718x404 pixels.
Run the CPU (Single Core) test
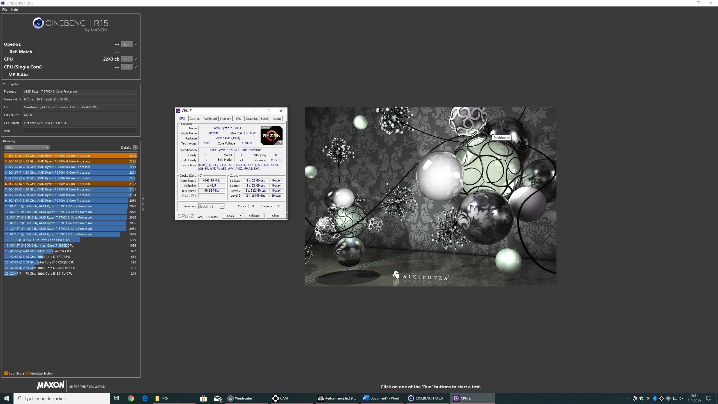click(126, 67)
